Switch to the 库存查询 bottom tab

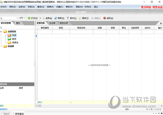pos(18,114)
